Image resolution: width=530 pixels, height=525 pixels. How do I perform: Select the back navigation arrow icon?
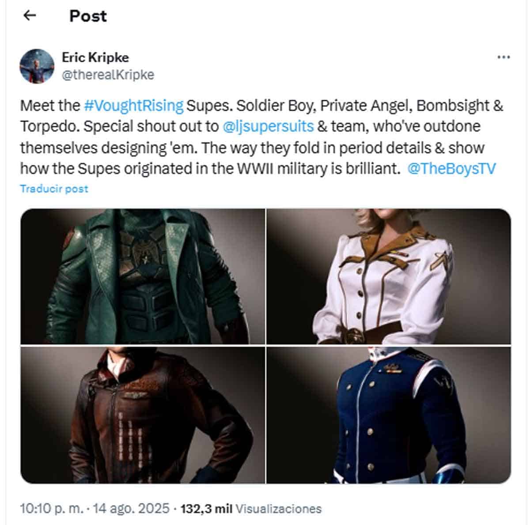pos(30,15)
